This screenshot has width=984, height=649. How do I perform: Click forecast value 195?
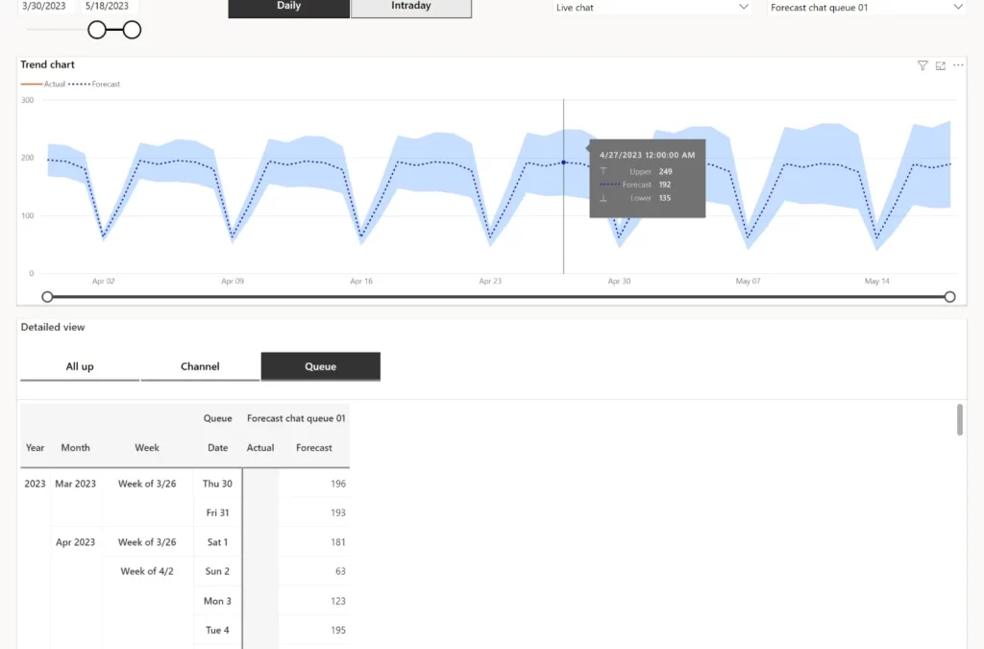(337, 630)
